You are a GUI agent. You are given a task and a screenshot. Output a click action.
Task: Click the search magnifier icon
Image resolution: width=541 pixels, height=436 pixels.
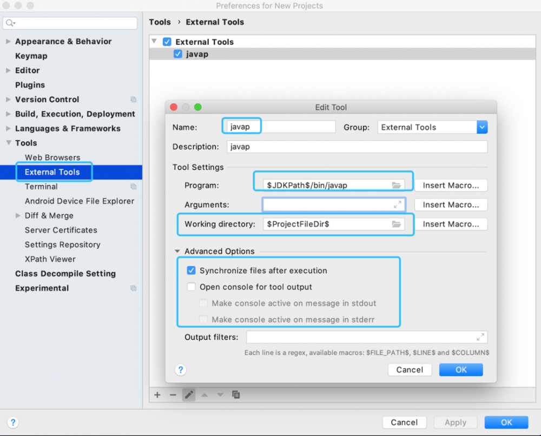[10, 23]
